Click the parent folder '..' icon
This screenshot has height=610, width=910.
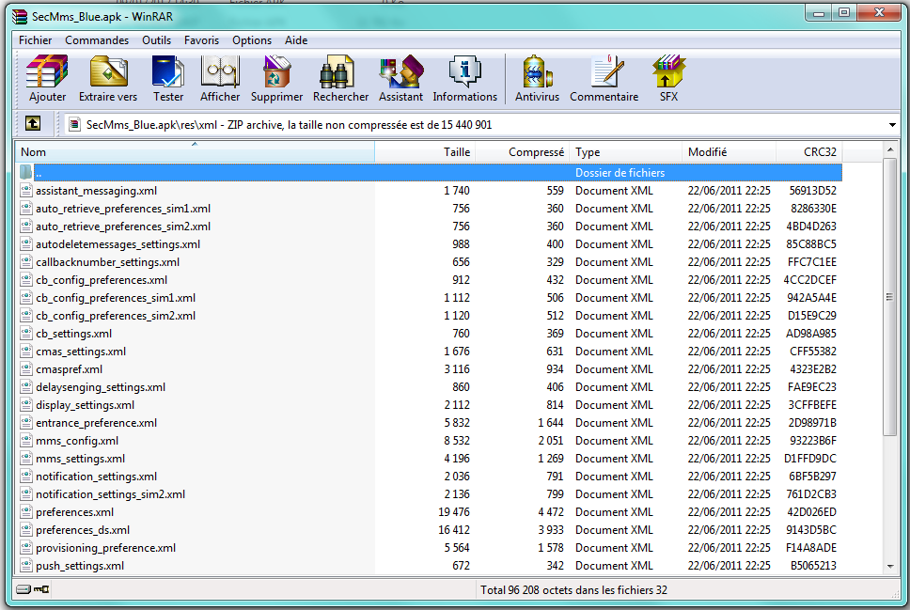pos(26,172)
